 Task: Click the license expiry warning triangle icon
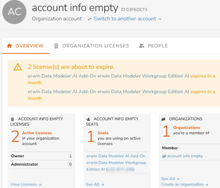pos(17,67)
